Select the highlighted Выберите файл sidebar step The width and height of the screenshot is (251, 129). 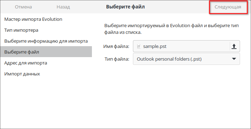[46, 52]
